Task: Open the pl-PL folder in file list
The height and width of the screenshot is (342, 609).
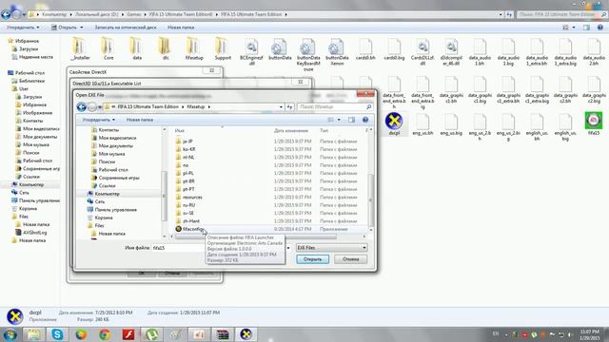Action: pyautogui.click(x=188, y=173)
